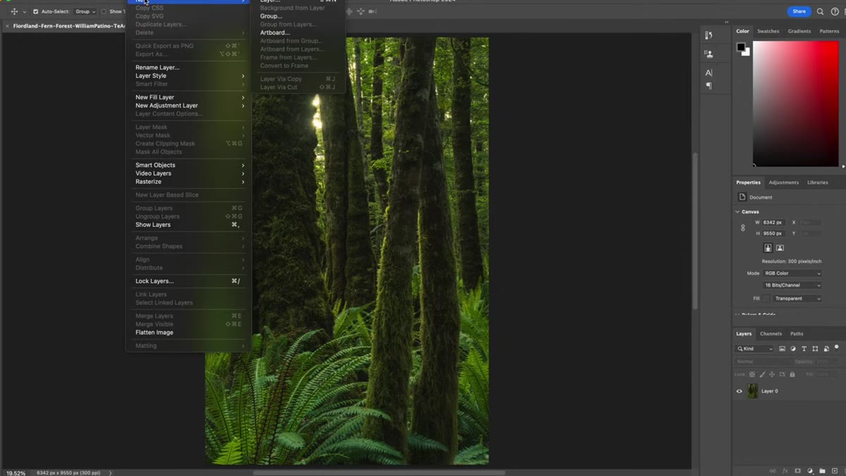
Task: Switch to the Paths tab
Action: 797,334
